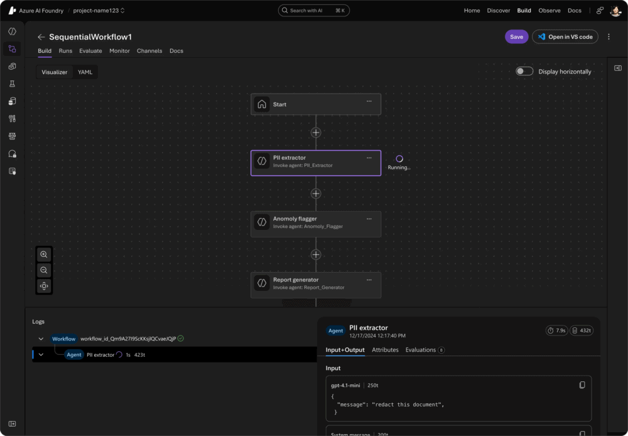Screen dimensions: 628x436
Task: Click the vertical three-dot menu near Save
Action: tap(609, 37)
